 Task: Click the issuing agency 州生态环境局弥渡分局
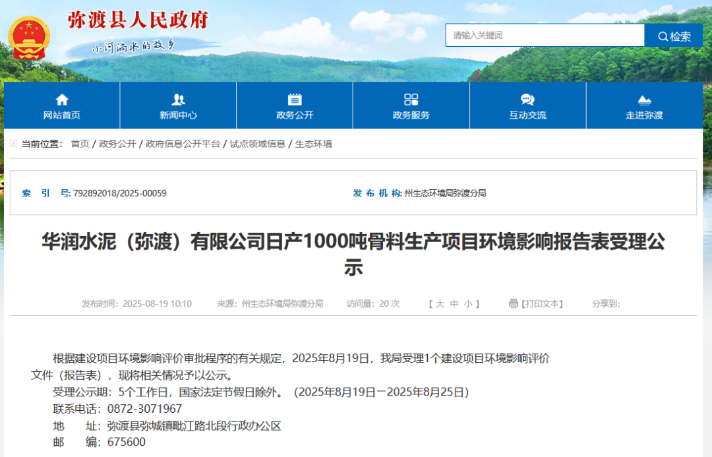tap(445, 193)
